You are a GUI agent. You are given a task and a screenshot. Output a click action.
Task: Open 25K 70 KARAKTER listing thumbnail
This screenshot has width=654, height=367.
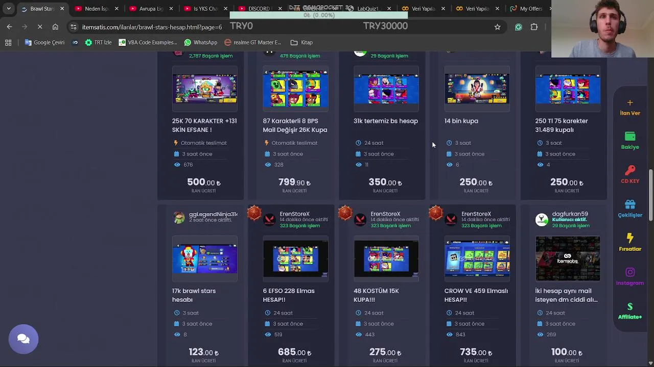tap(204, 89)
